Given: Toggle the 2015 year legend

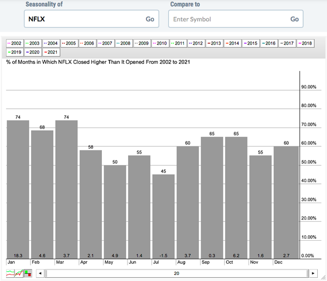Looking at the screenshot, I should click(251, 44).
